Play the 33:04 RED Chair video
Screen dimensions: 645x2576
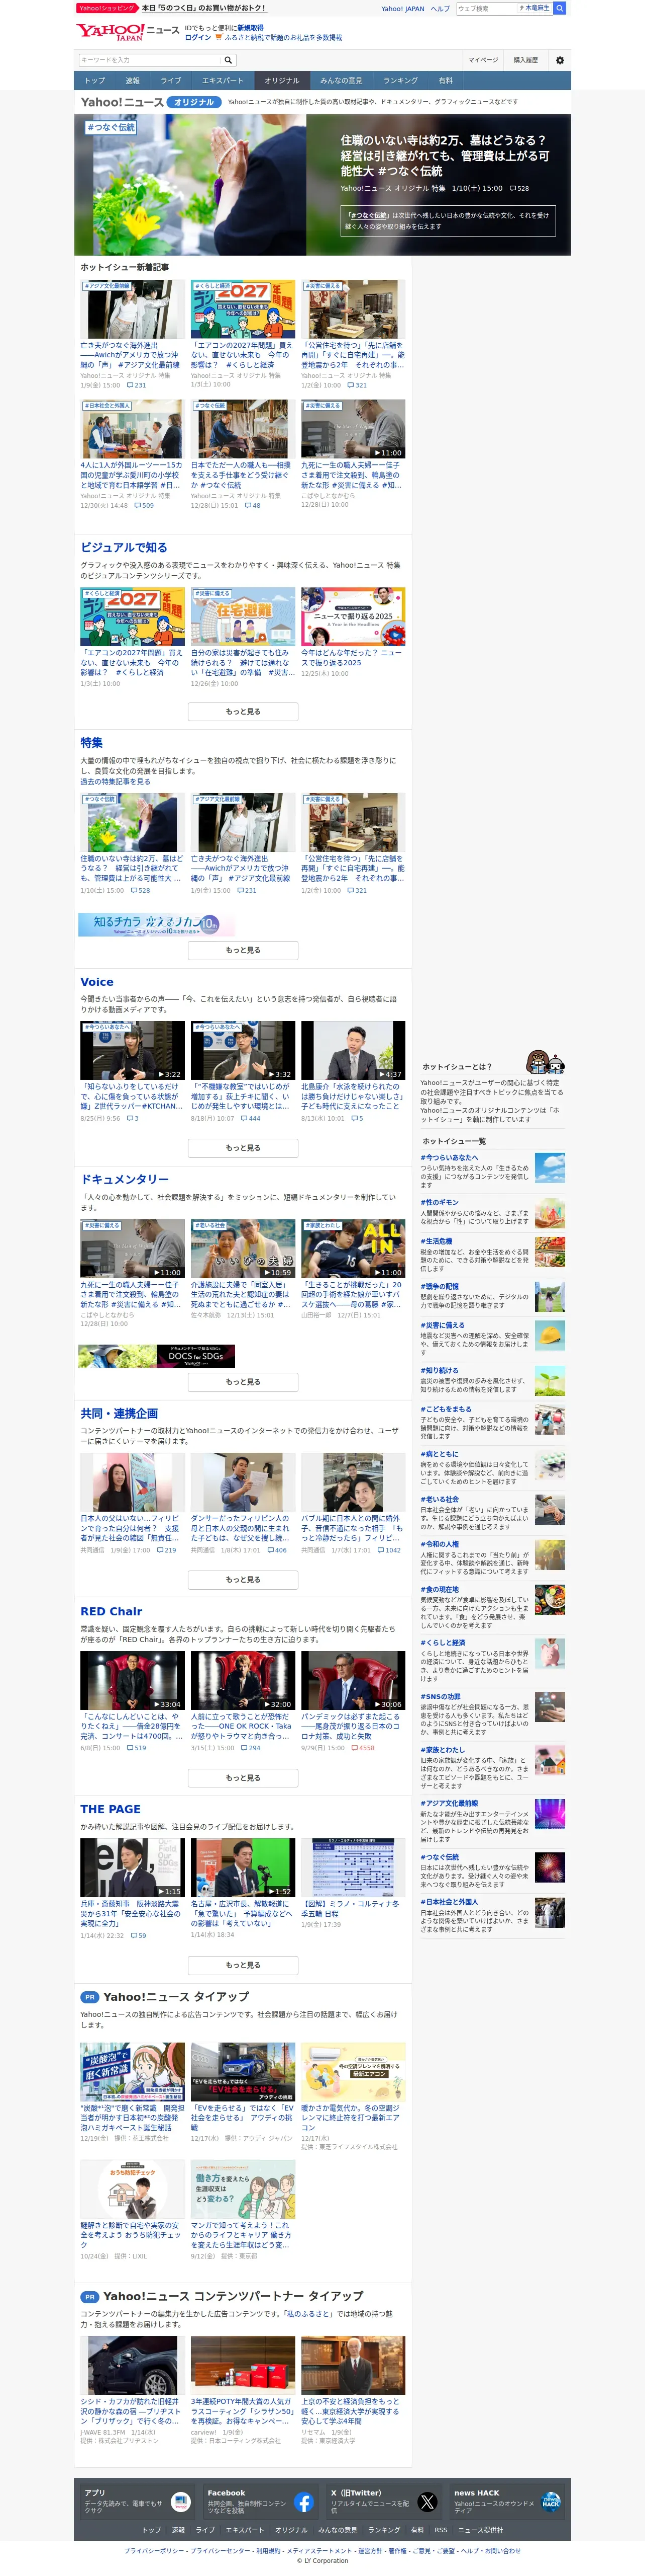click(133, 1681)
